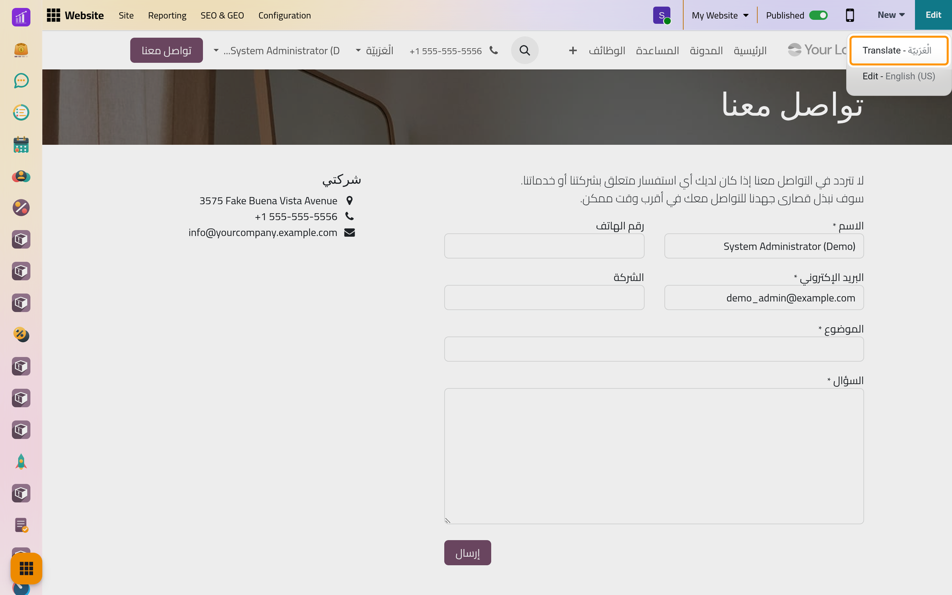Screen dimensions: 952x595
Task: Click the Edit button
Action: [933, 15]
